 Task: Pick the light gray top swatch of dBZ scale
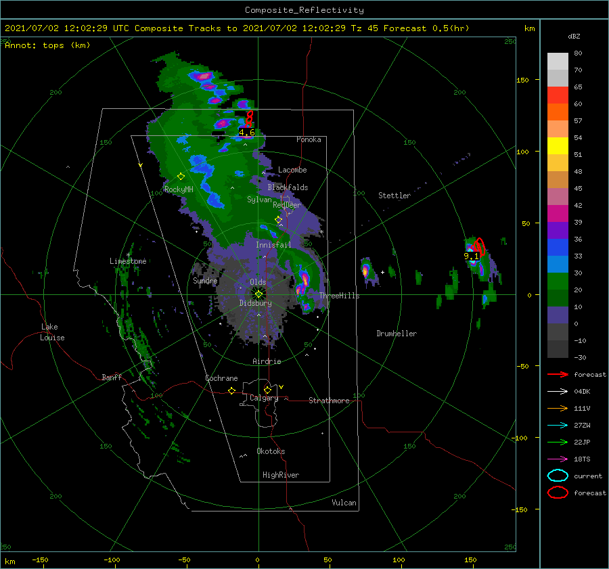pos(558,61)
